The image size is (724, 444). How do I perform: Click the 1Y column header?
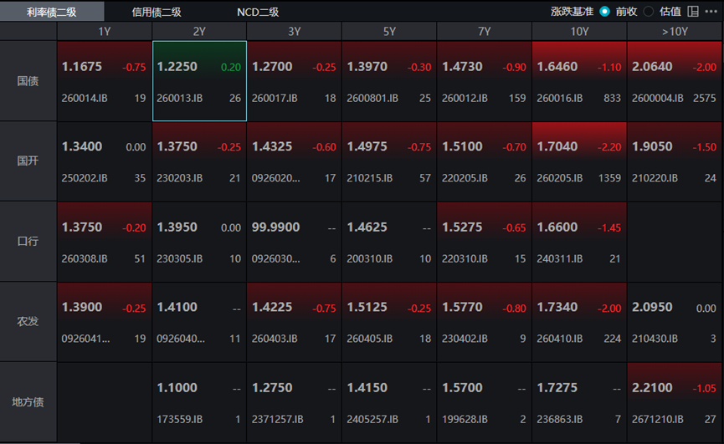(x=105, y=31)
